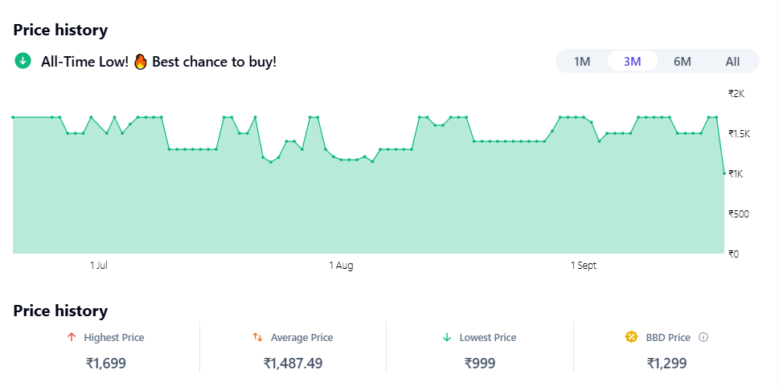
Task: Switch to the 1M time range
Action: tap(582, 62)
